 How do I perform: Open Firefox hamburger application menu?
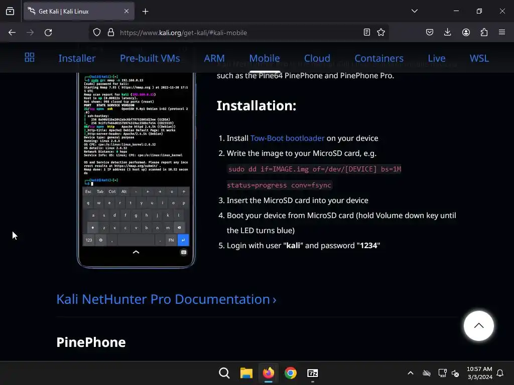coord(502,32)
